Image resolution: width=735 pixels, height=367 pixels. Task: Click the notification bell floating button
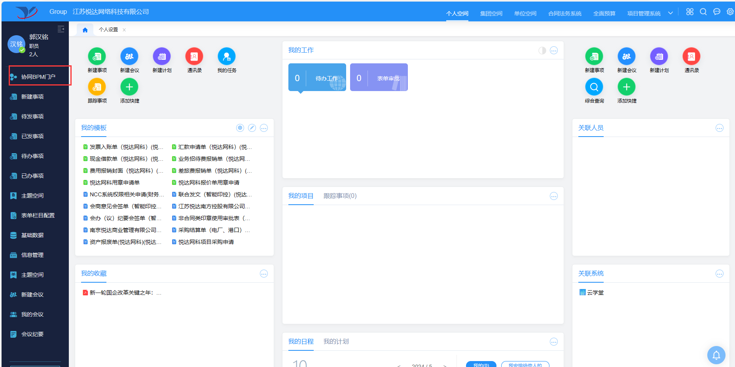point(716,355)
